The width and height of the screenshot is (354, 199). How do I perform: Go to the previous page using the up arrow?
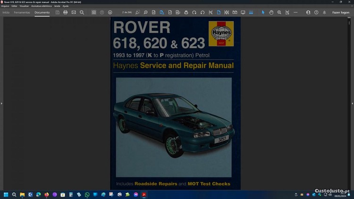(x=102, y=12)
